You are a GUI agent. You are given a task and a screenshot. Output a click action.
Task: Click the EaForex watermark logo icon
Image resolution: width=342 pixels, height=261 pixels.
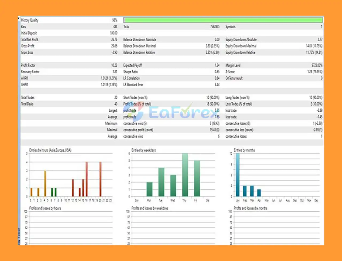(133, 112)
